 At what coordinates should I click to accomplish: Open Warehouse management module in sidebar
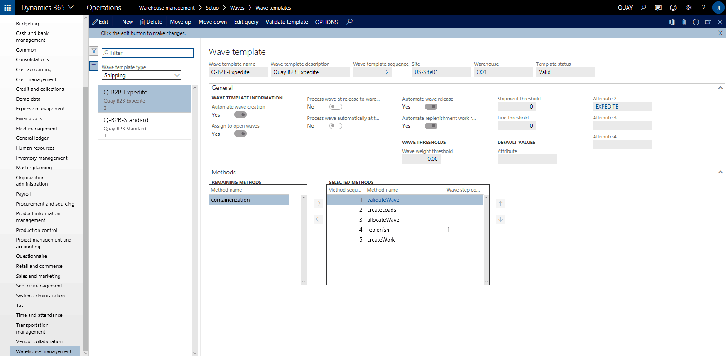click(44, 351)
